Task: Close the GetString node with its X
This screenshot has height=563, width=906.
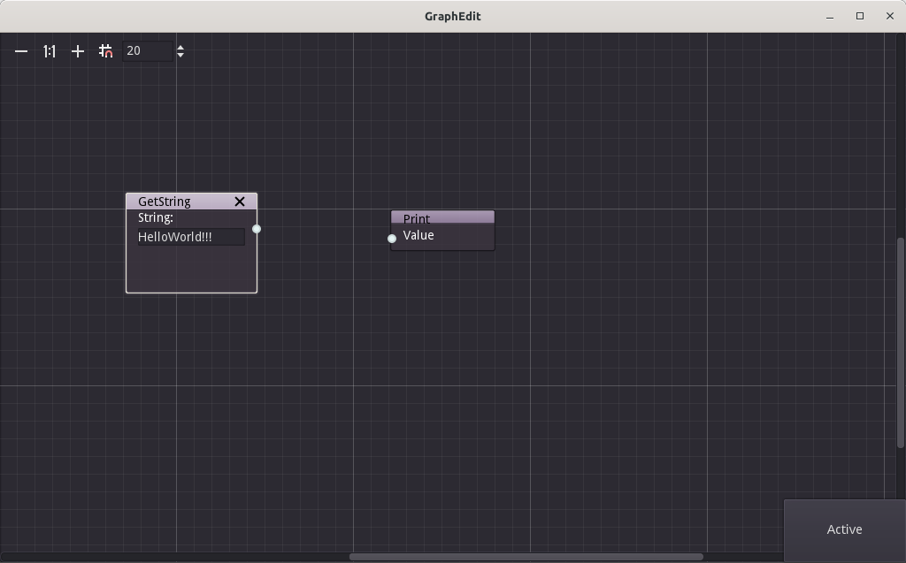Action: (x=239, y=202)
